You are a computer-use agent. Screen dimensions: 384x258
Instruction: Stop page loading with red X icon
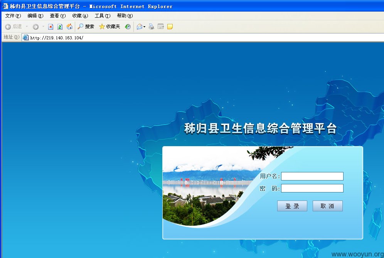(51, 27)
